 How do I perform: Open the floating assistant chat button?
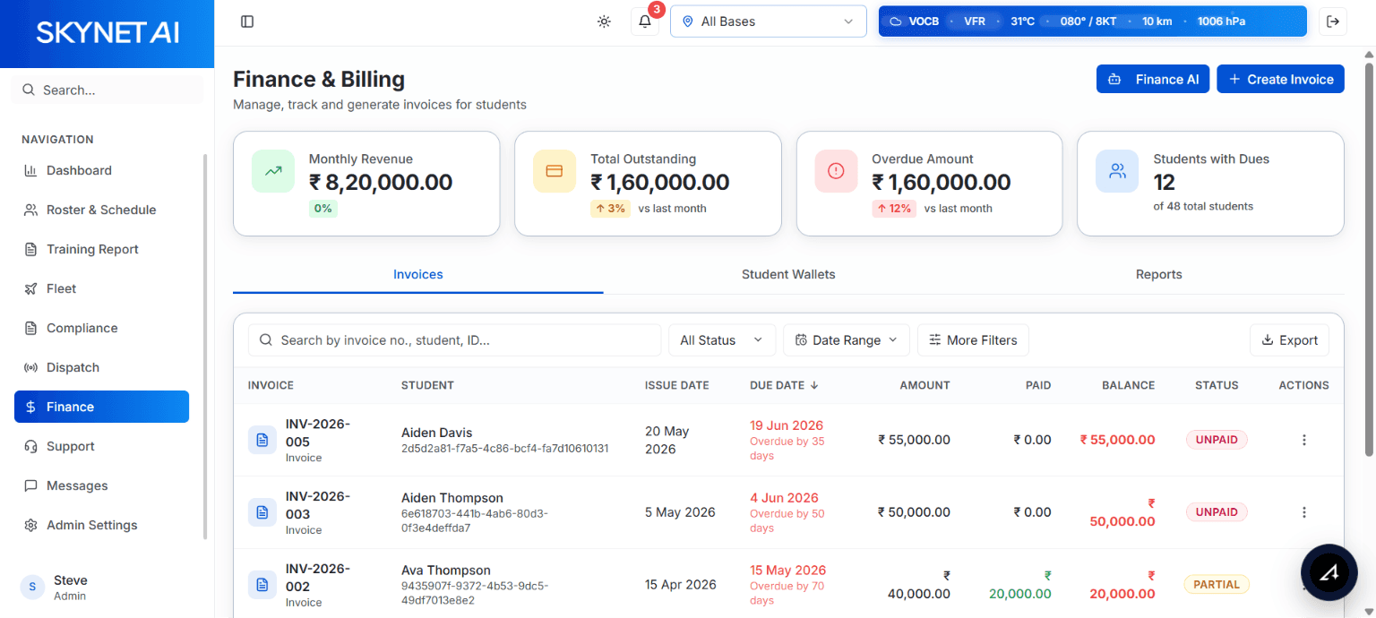click(x=1329, y=573)
